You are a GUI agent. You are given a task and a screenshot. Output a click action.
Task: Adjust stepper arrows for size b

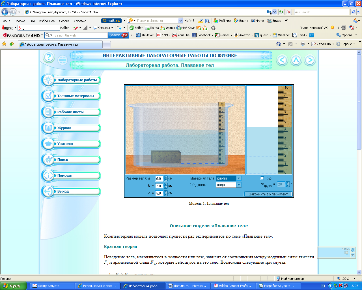pyautogui.click(x=166, y=186)
